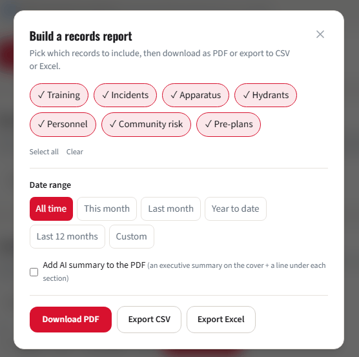Screen dimensions: 359x357
Task: Toggle the Apparatus records chip
Action: [196, 95]
